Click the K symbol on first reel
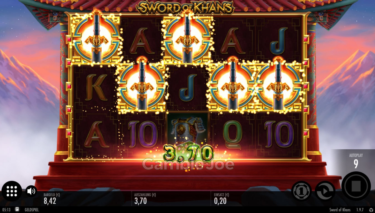Viewport: 375px width, 213px height. (96, 87)
